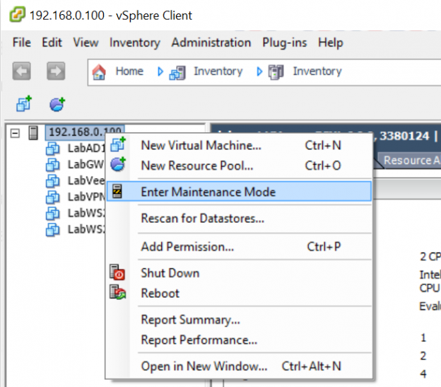Click the vSphere Client title bar logo

click(17, 15)
